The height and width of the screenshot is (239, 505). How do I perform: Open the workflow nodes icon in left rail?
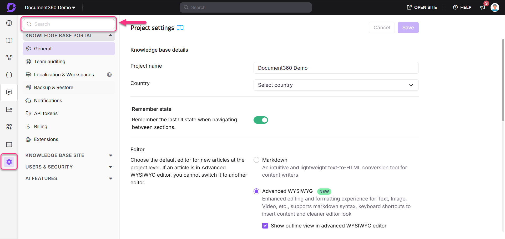click(9, 57)
